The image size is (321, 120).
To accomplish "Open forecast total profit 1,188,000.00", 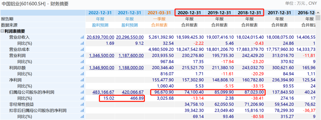I will (x=131, y=68).
